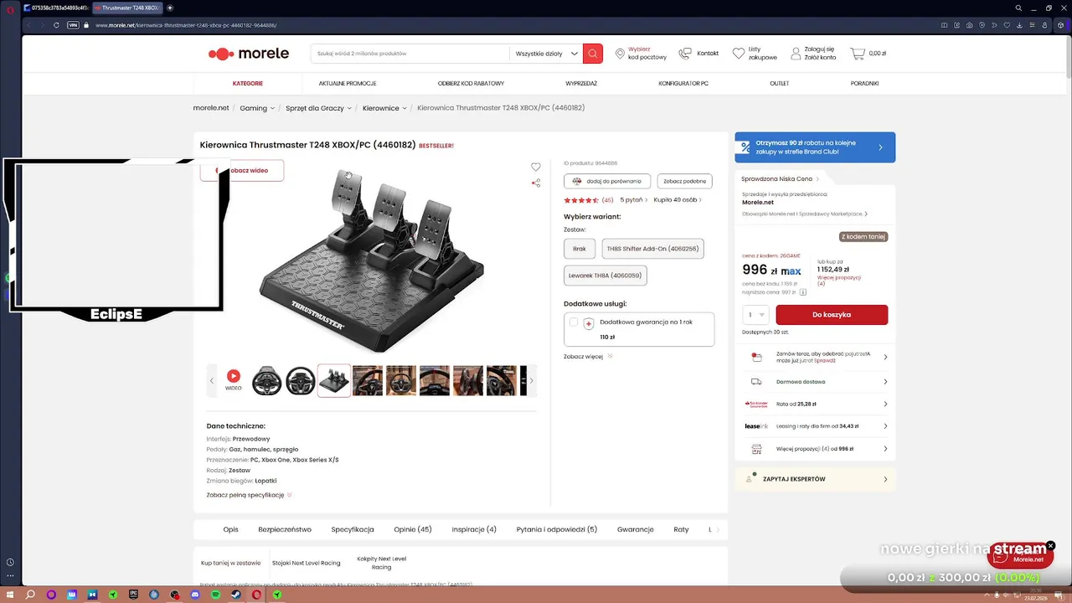Open Discord from the taskbar
Screen dimensions: 1072x603
(195, 595)
